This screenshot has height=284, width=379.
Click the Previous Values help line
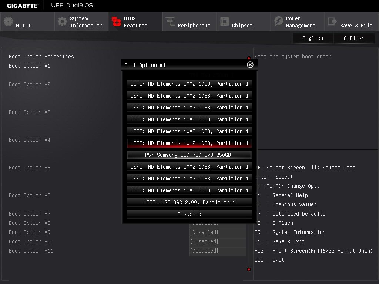coord(287,204)
